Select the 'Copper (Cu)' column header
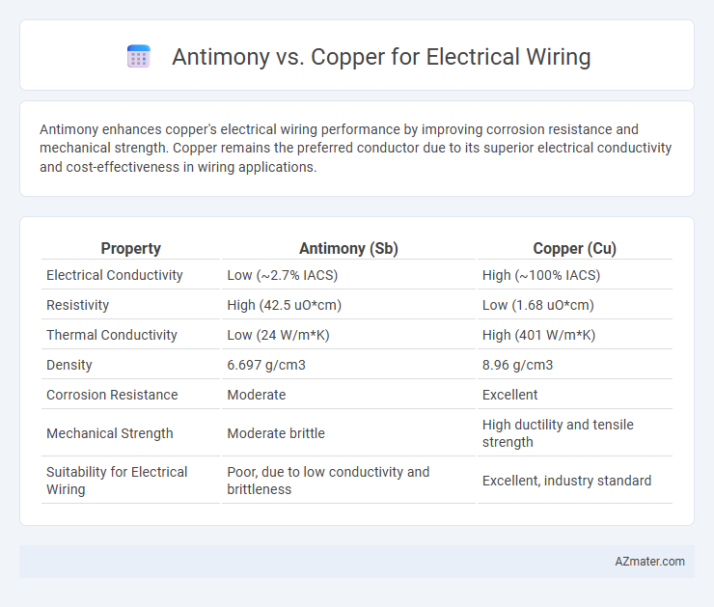The height and width of the screenshot is (607, 714). [575, 248]
